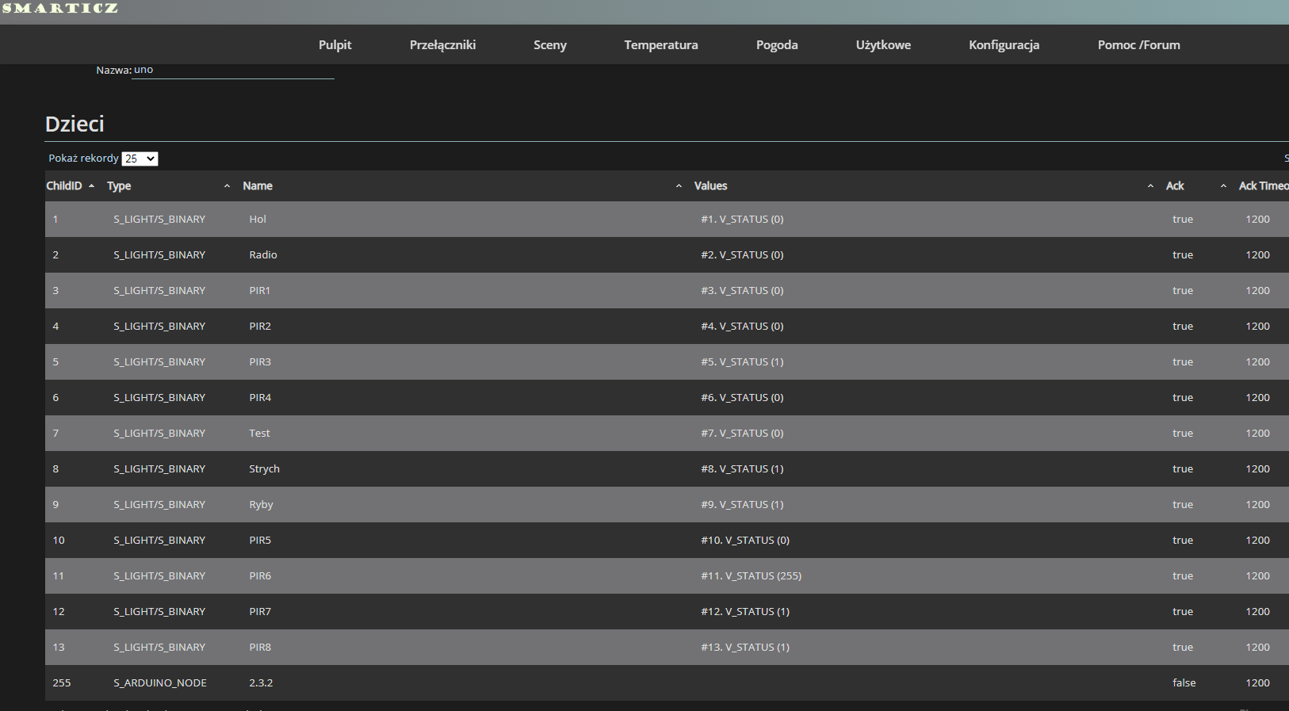The width and height of the screenshot is (1289, 711).
Task: Click the Ack Timeout column header
Action: coord(1263,185)
